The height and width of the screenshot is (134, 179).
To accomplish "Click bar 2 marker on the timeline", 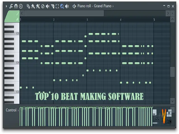I will tap(54, 20).
